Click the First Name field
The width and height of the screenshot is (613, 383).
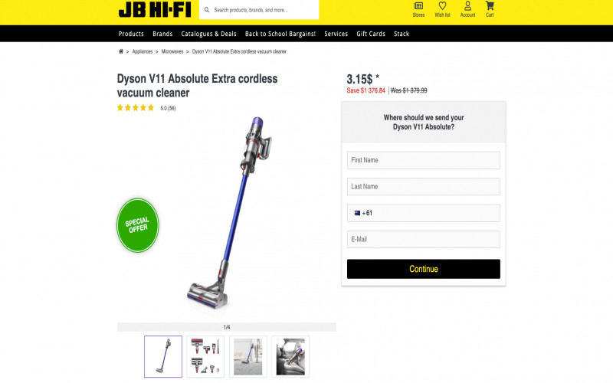click(x=424, y=160)
